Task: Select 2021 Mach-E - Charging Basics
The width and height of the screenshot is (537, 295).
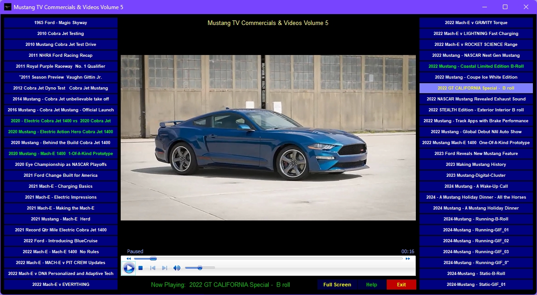Action: coord(61,186)
